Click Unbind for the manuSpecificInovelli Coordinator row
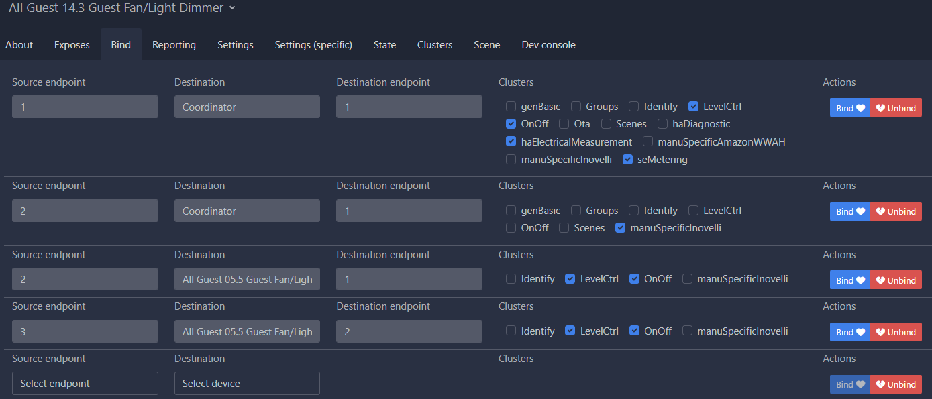The width and height of the screenshot is (932, 399). [x=896, y=211]
